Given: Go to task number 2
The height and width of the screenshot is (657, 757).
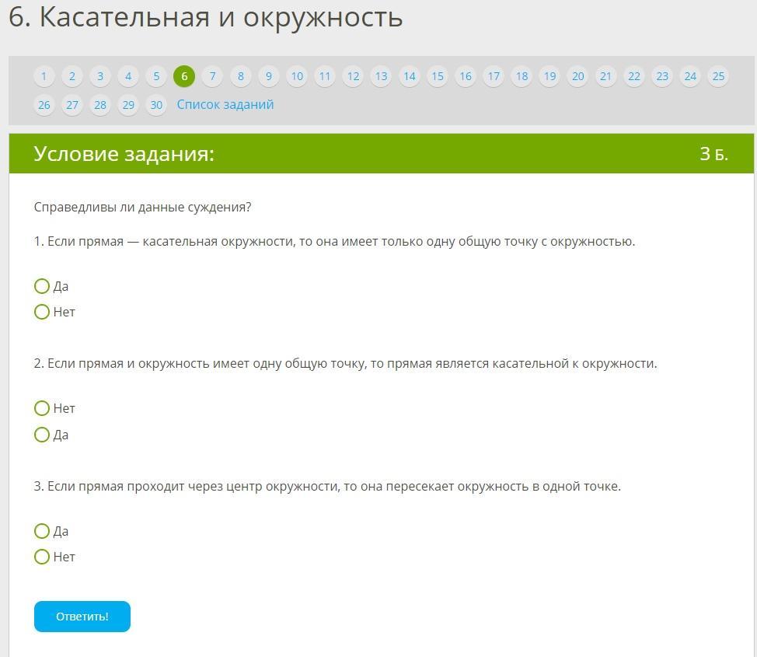Looking at the screenshot, I should (72, 76).
